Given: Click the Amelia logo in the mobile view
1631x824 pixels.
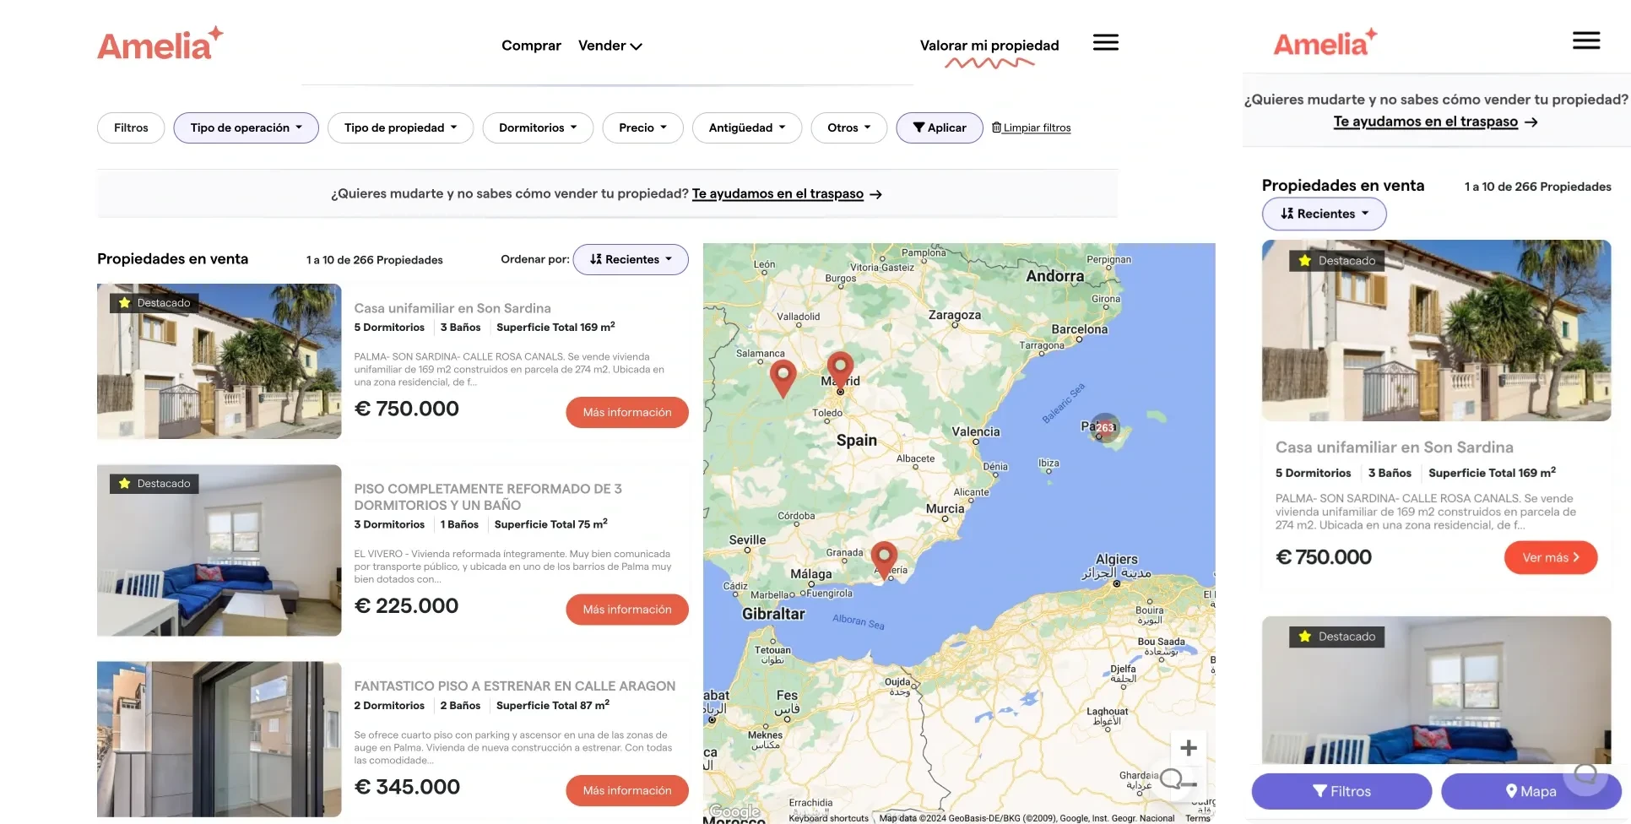Looking at the screenshot, I should [x=1325, y=42].
